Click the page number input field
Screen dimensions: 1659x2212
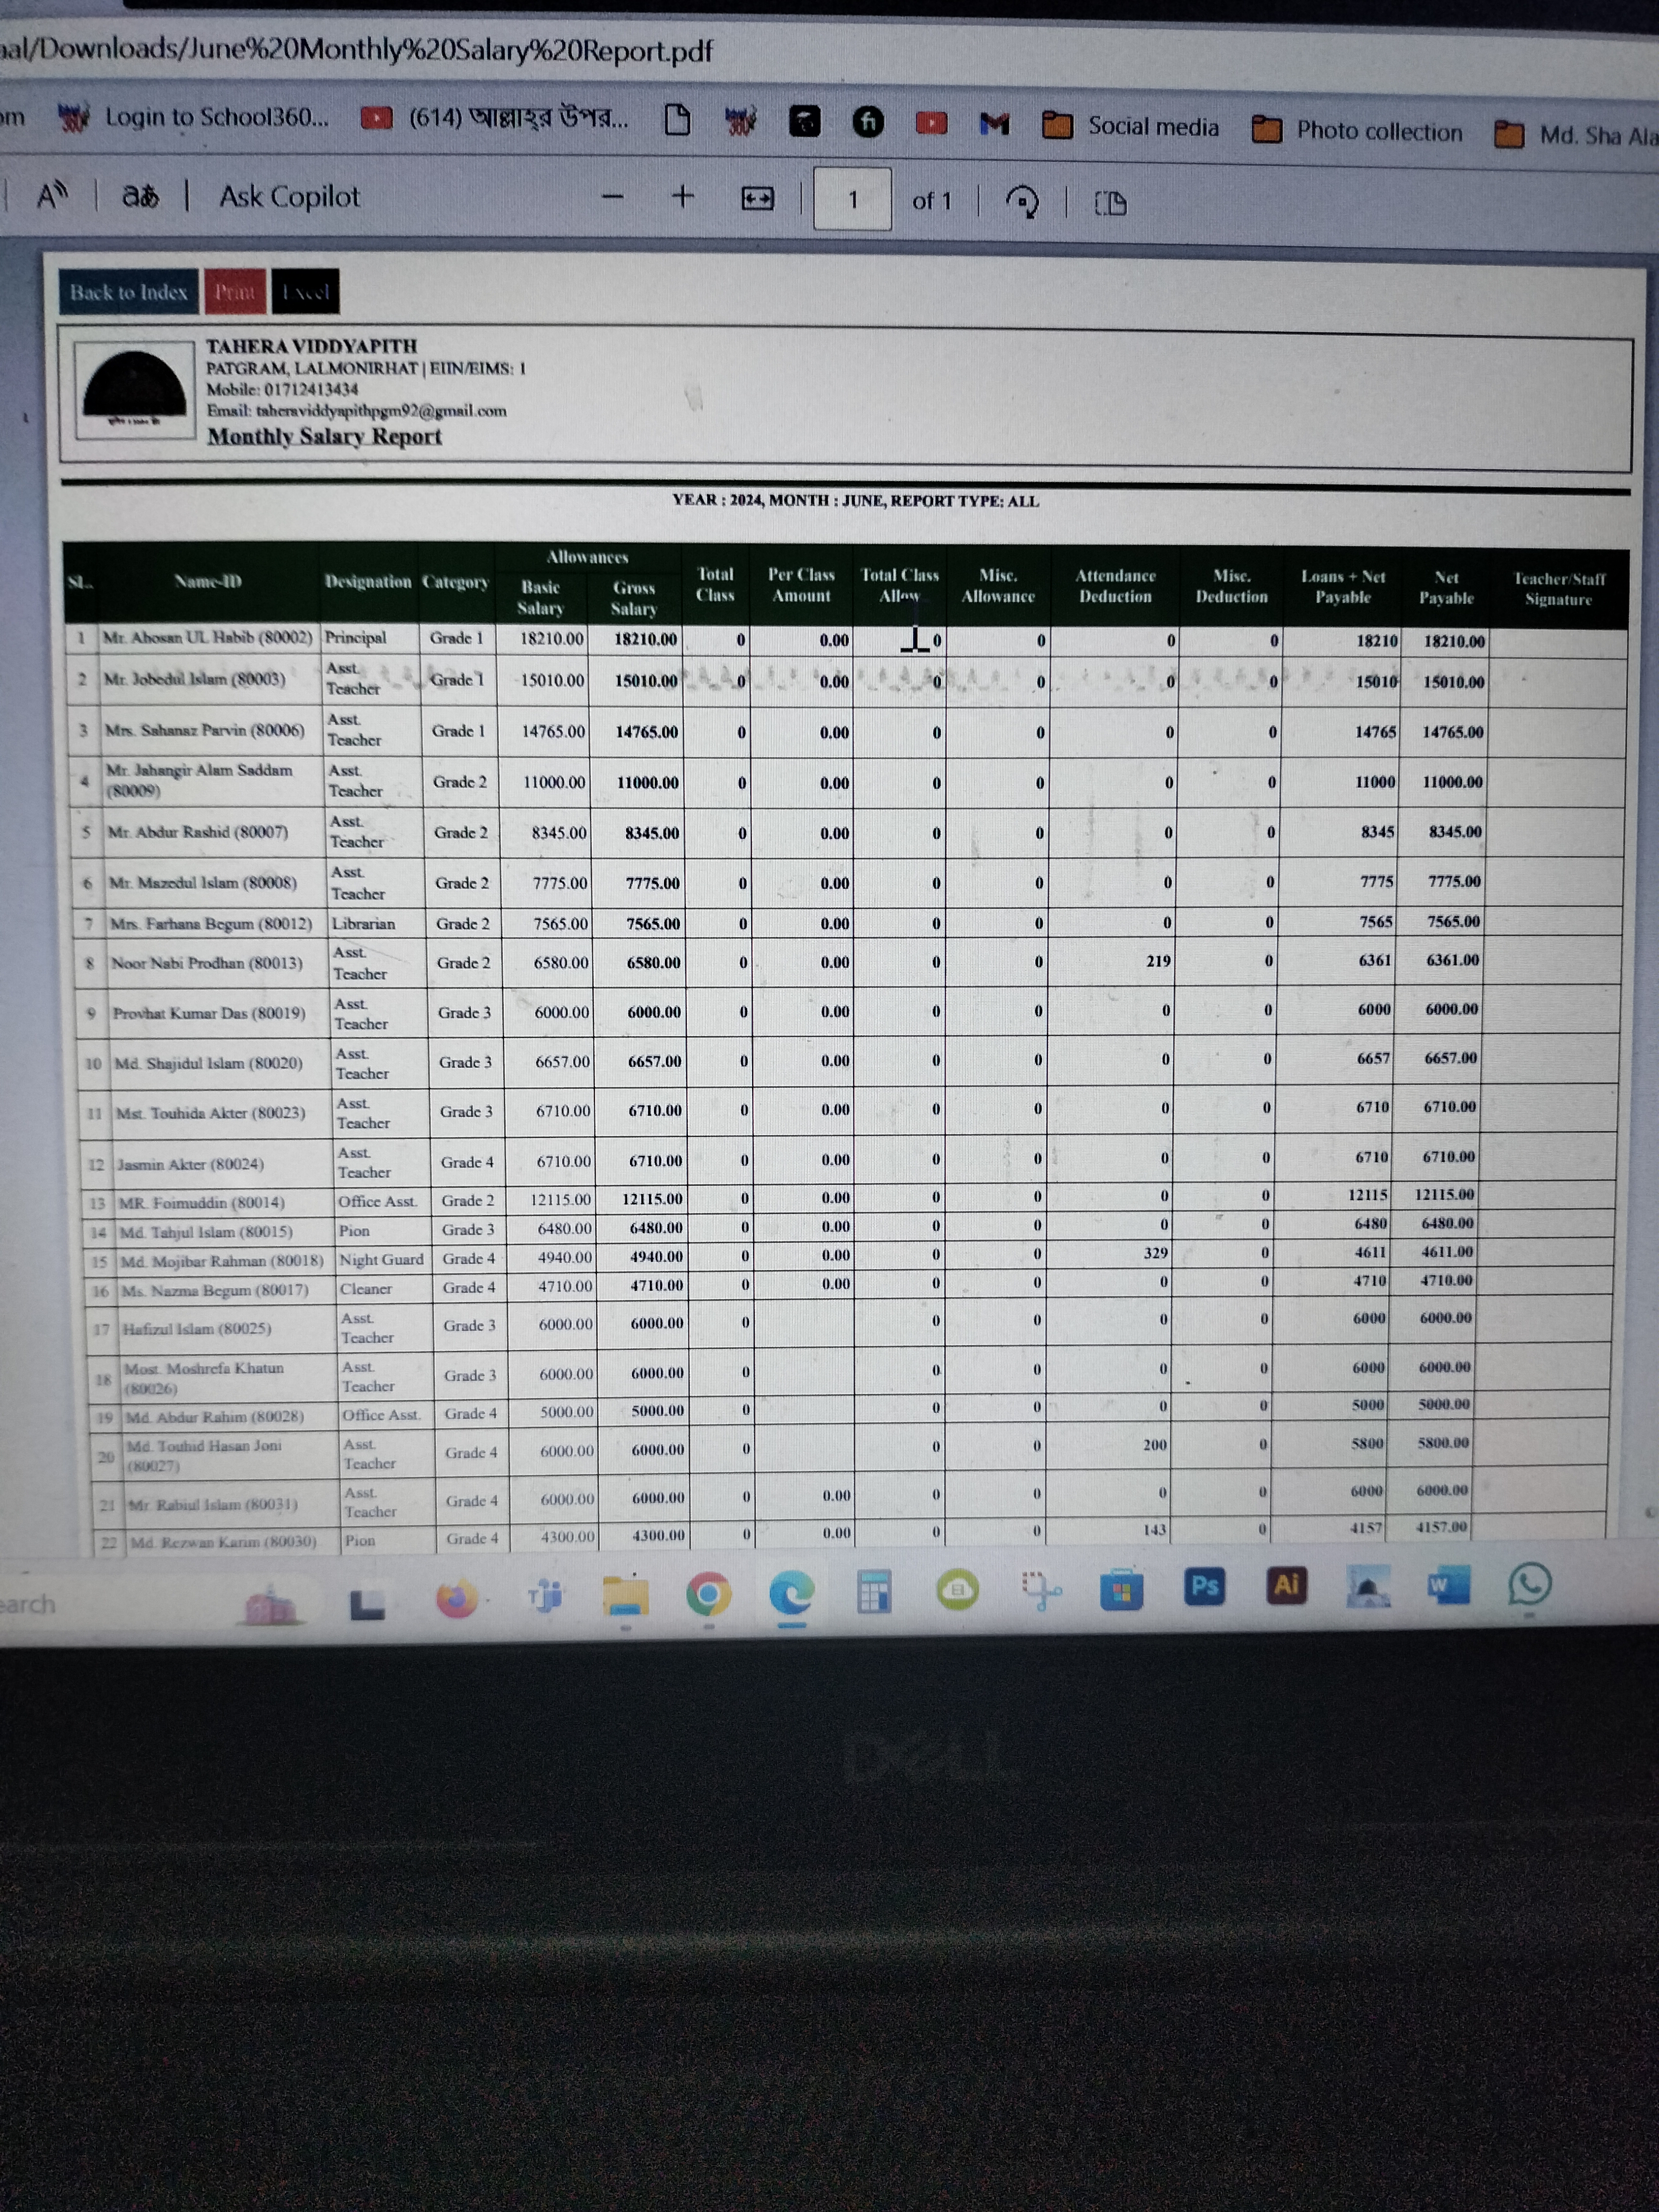[x=852, y=200]
